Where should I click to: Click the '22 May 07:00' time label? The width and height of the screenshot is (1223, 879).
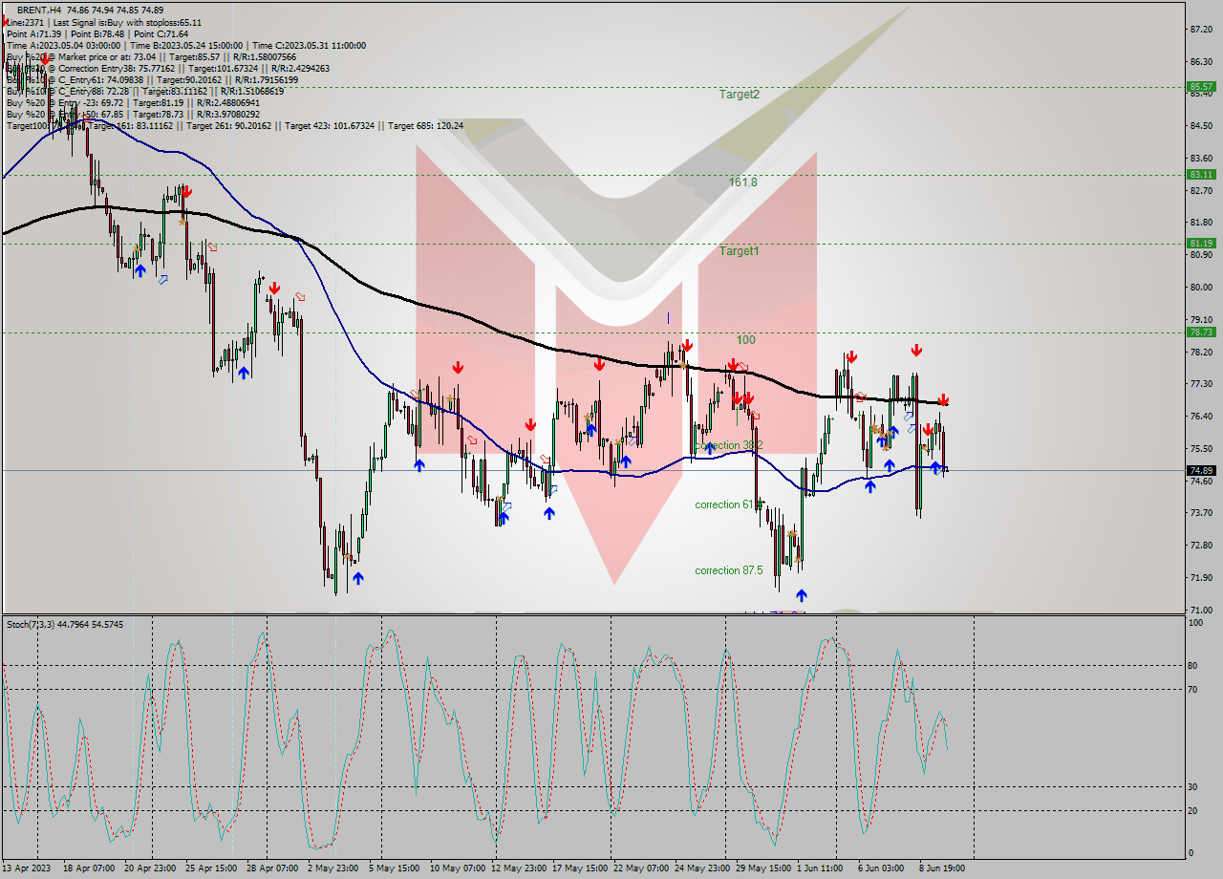(641, 868)
